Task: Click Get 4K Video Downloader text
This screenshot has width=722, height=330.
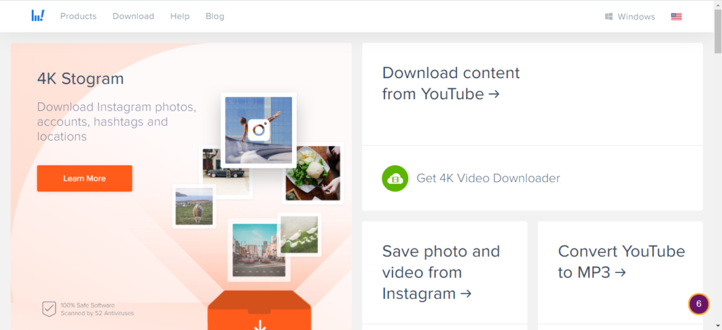Action: [488, 178]
